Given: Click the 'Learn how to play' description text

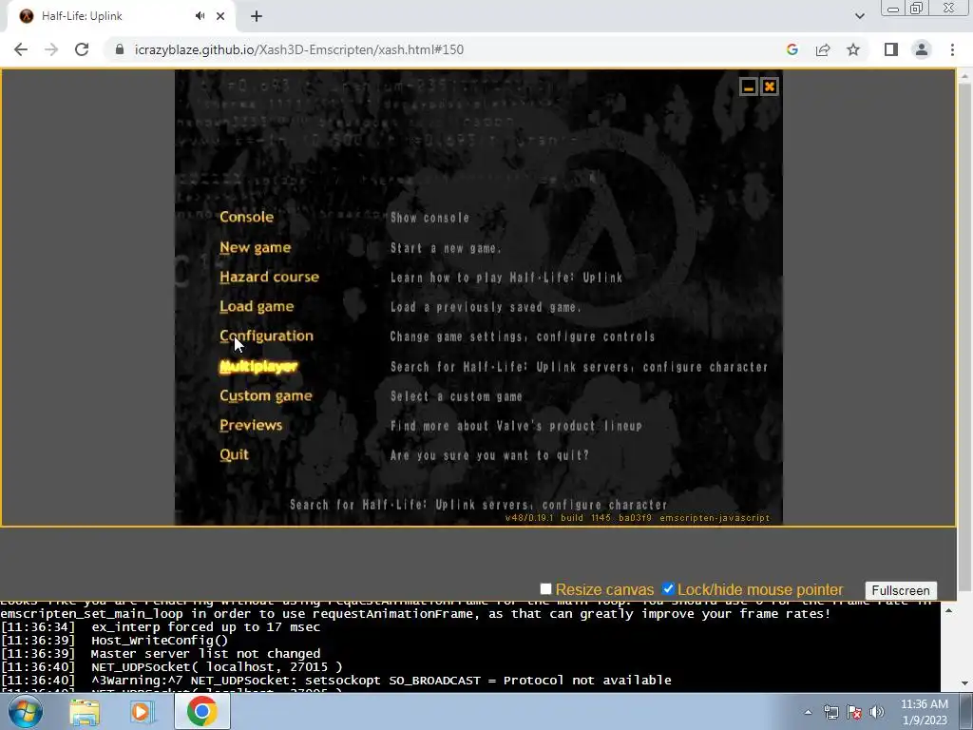Looking at the screenshot, I should pyautogui.click(x=506, y=278).
